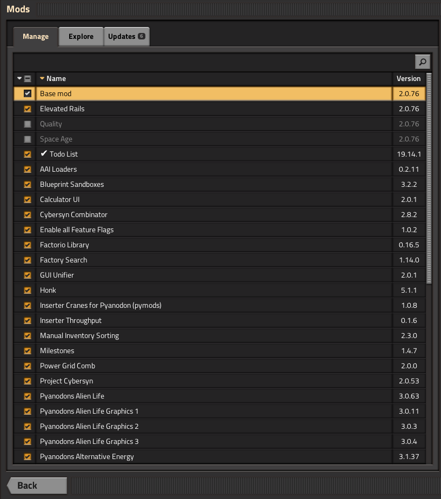441x499 pixels.
Task: Disable the Todo List mod checkbox
Action: point(28,154)
